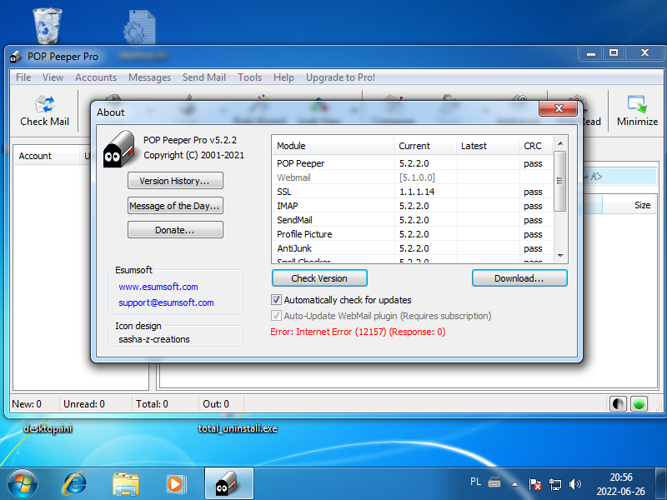Select the SSL module row
The image size is (667, 500).
[412, 192]
